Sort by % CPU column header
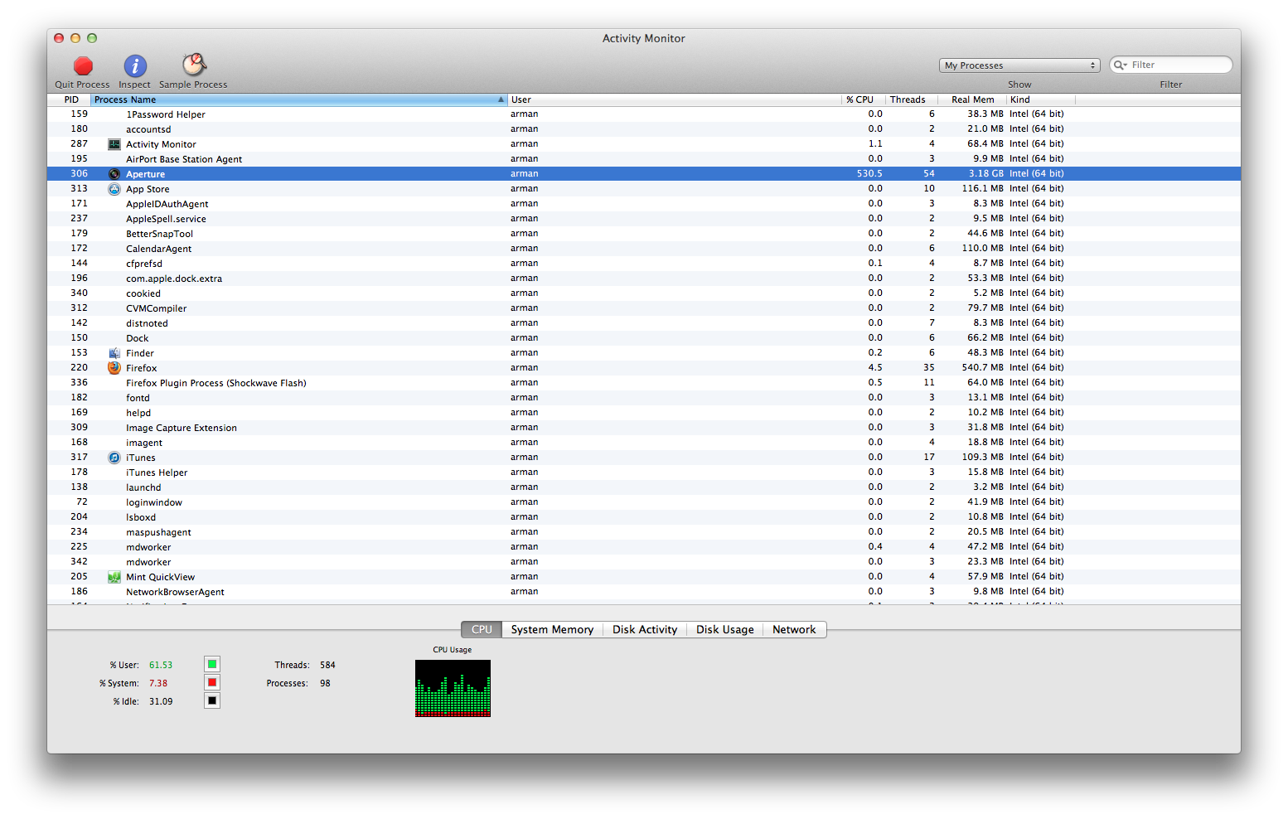This screenshot has height=819, width=1288. (x=863, y=99)
